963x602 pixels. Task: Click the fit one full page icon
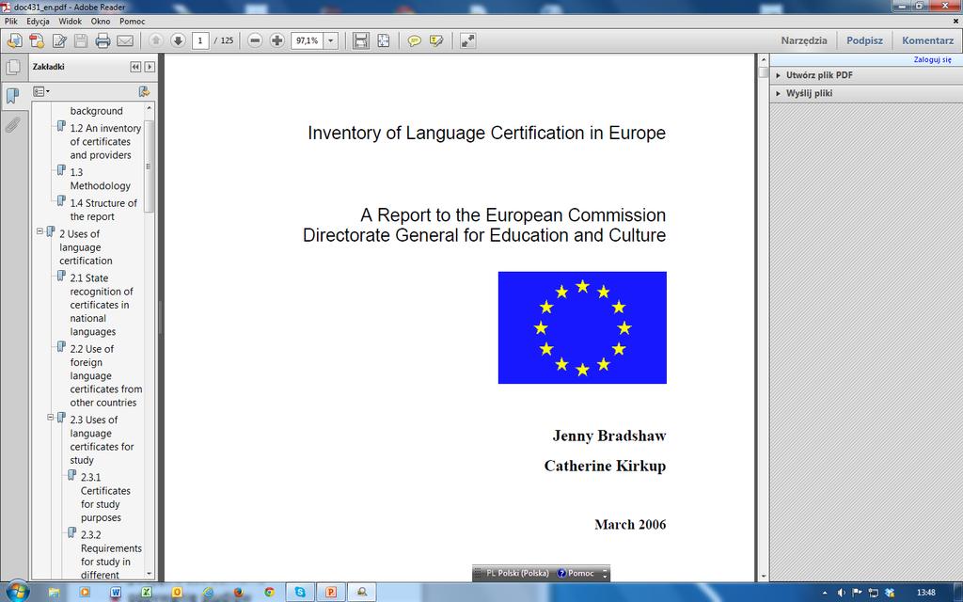coord(384,40)
